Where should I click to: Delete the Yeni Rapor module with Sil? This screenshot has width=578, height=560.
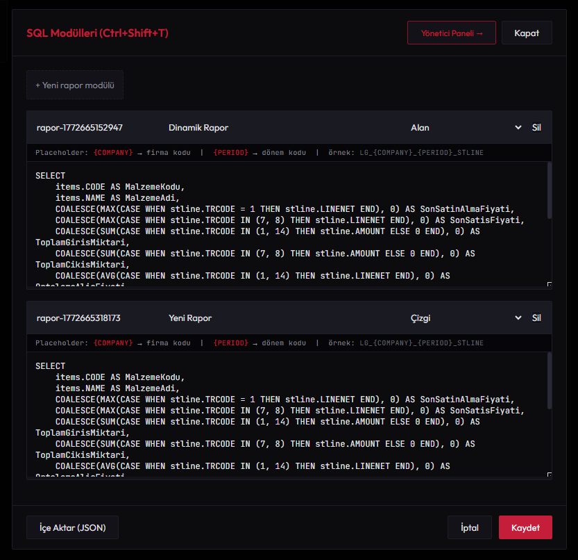pos(536,318)
